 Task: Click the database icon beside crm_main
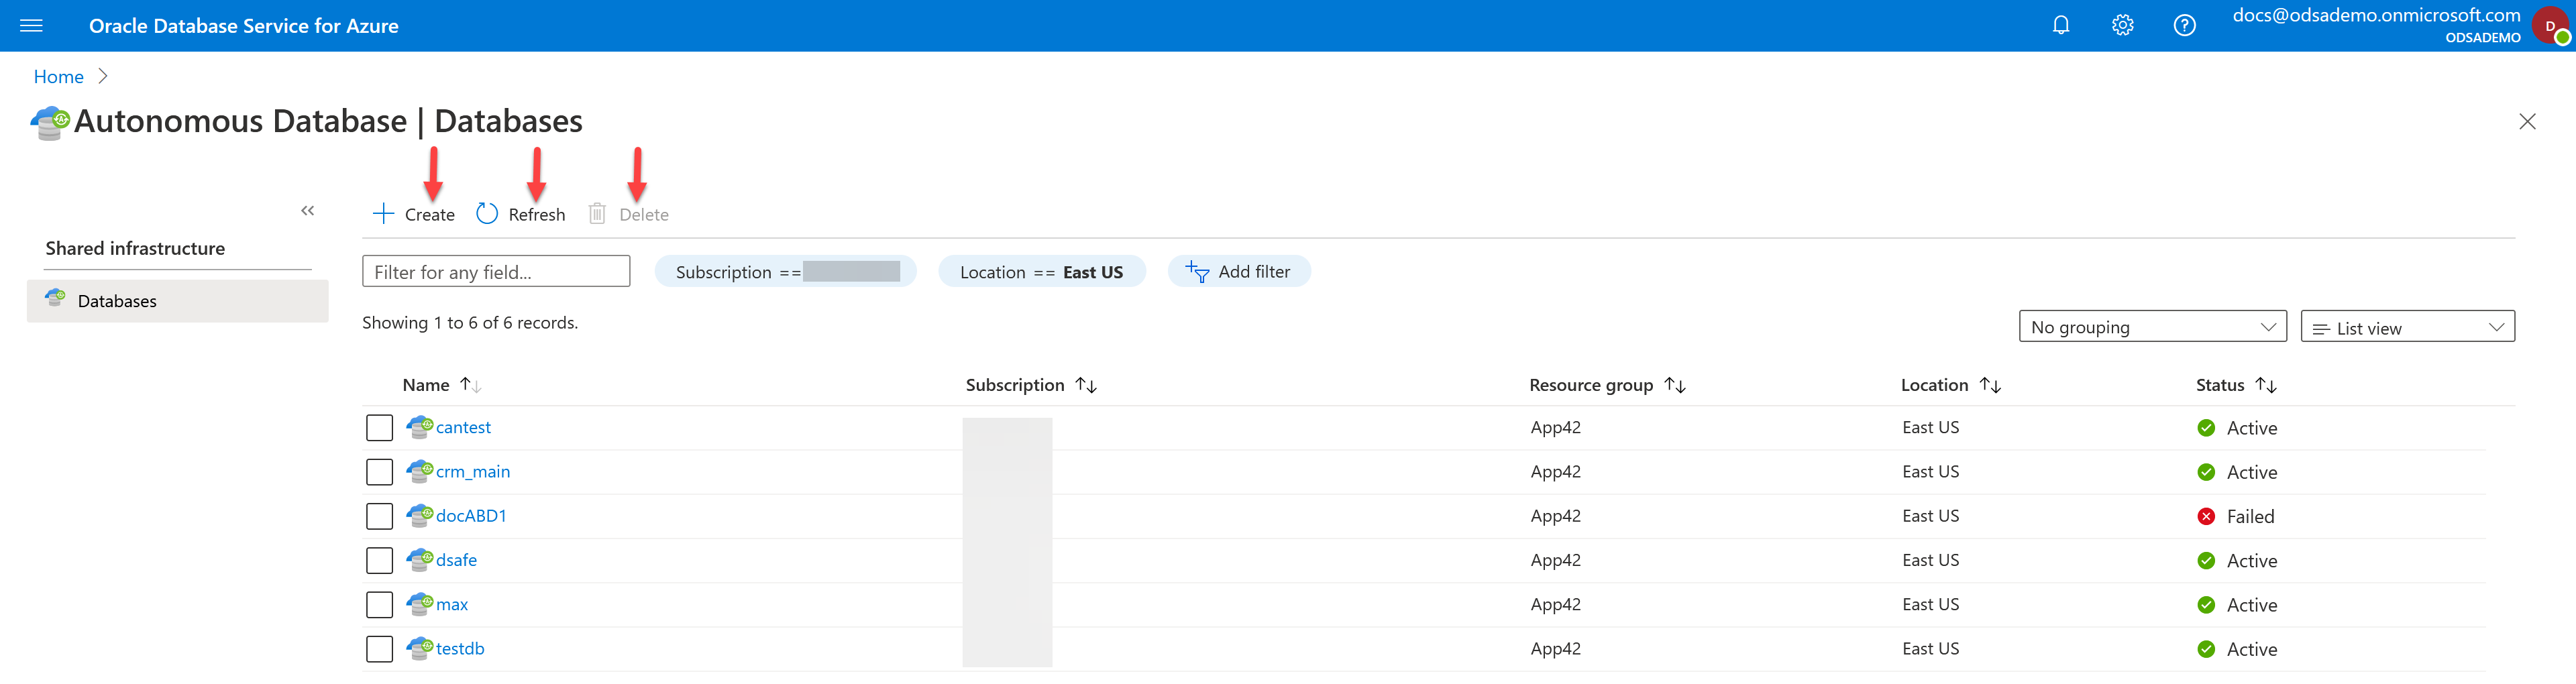point(420,471)
